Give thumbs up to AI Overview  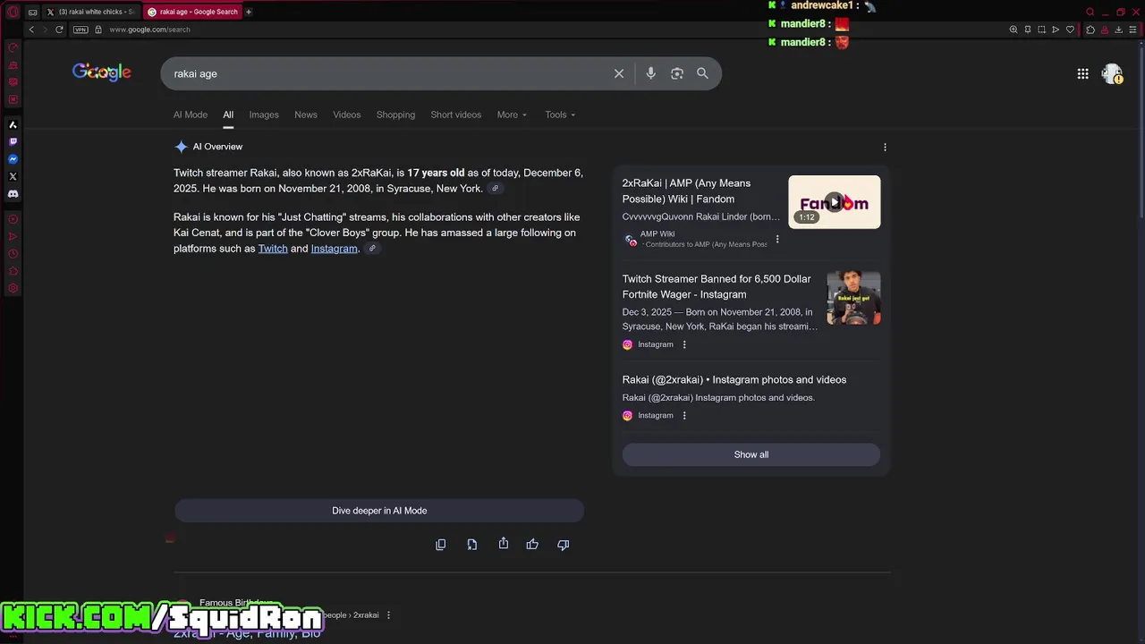pos(532,544)
